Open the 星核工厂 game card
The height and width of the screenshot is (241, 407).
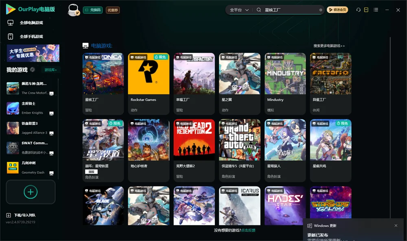point(103,83)
